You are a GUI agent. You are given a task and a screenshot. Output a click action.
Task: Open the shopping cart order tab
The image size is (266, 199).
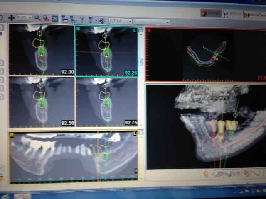point(232,15)
